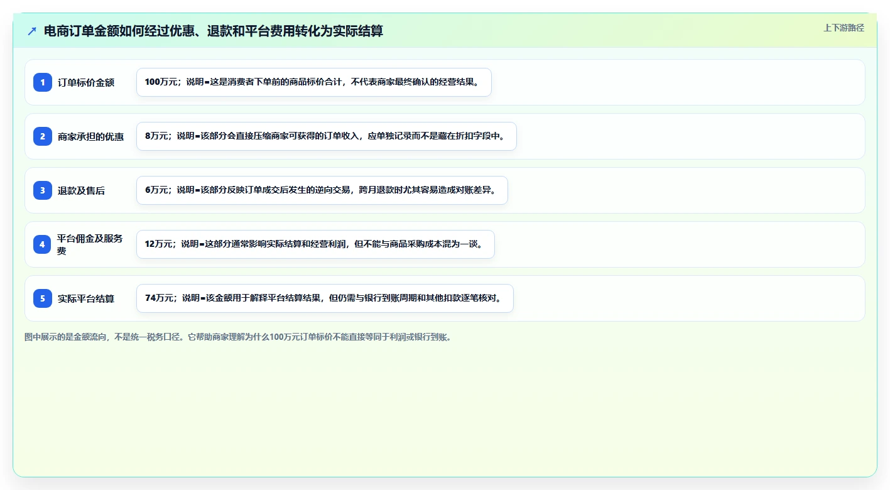Open the 8万元 description box
The image size is (890, 490).
click(327, 136)
